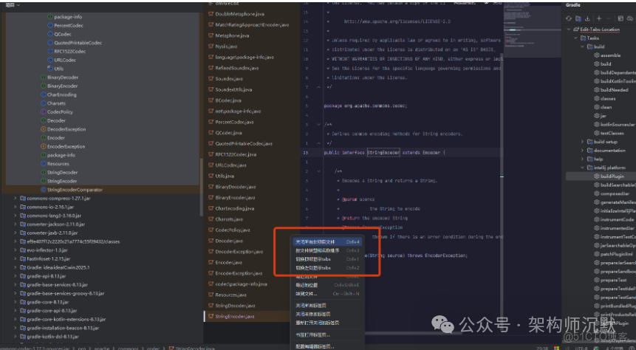This screenshot has height=350, width=636.
Task: Choose the context menu entry with Ctrl+1
Action: [x=327, y=258]
